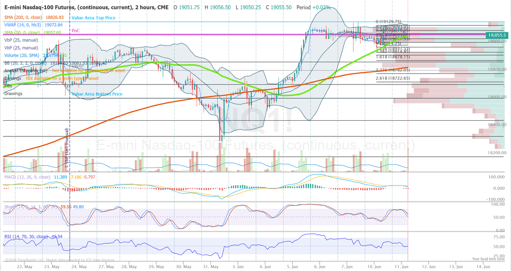
Task: Click the 5. Jun date label
Action: click(x=292, y=266)
